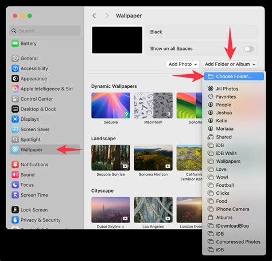The width and height of the screenshot is (272, 261).
Task: Click the Albums folder icon in menu
Action: pos(211,217)
